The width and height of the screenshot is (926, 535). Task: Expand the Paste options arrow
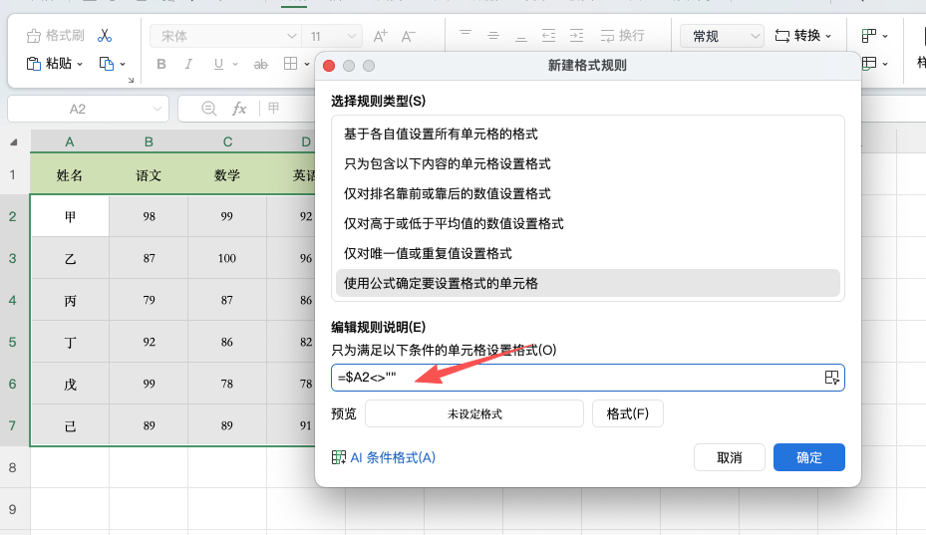[x=80, y=64]
